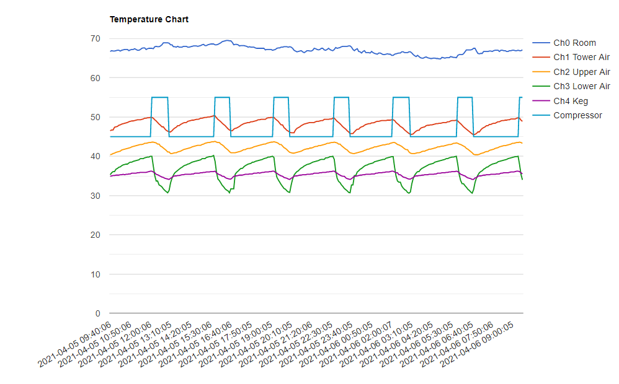619x384 pixels.
Task: Select the Ch1 Tower Air legend label
Action: click(x=582, y=58)
